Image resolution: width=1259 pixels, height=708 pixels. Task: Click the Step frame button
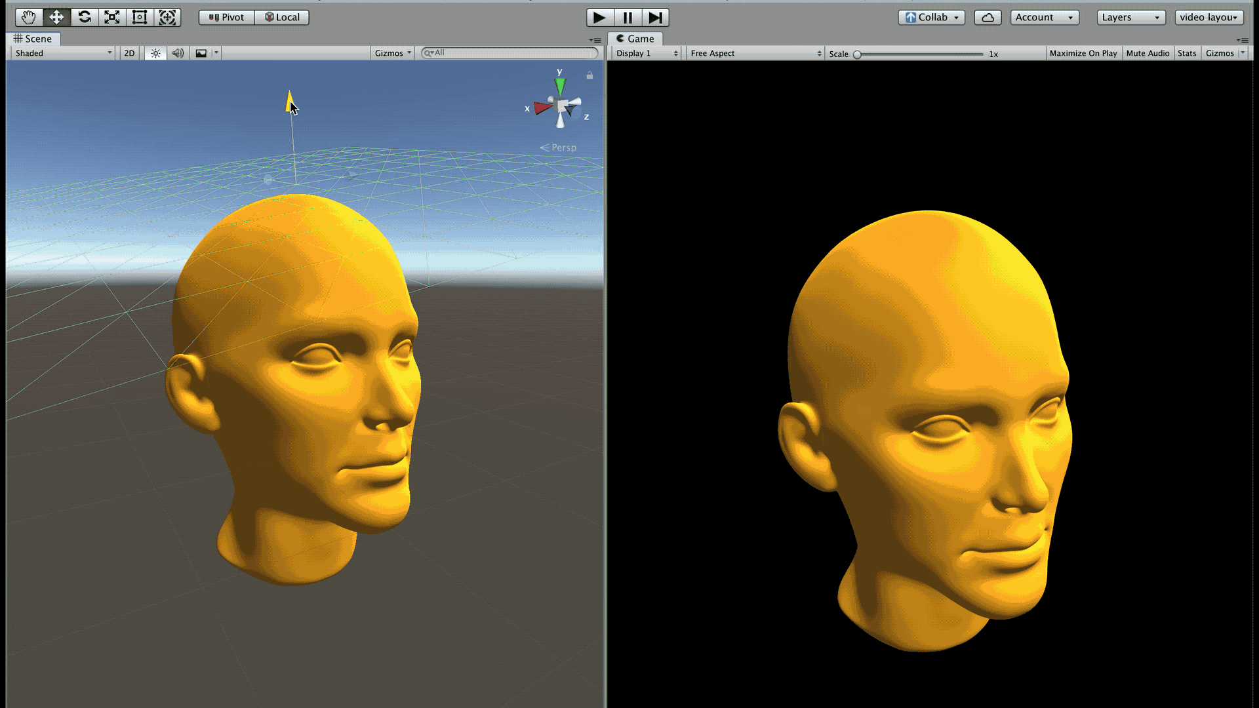coord(655,18)
